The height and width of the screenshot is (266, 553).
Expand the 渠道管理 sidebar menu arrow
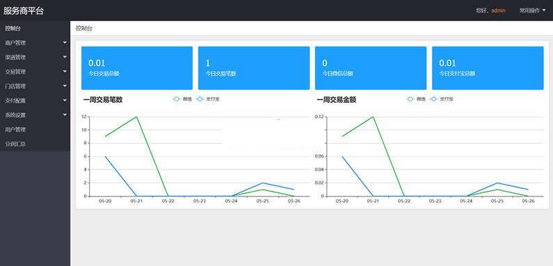click(x=65, y=57)
